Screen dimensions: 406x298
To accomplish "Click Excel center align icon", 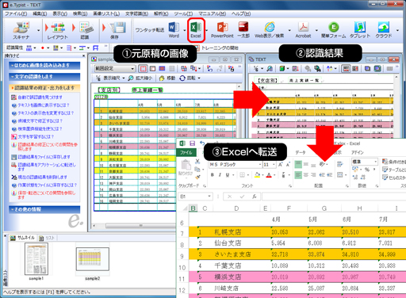I will (x=306, y=175).
